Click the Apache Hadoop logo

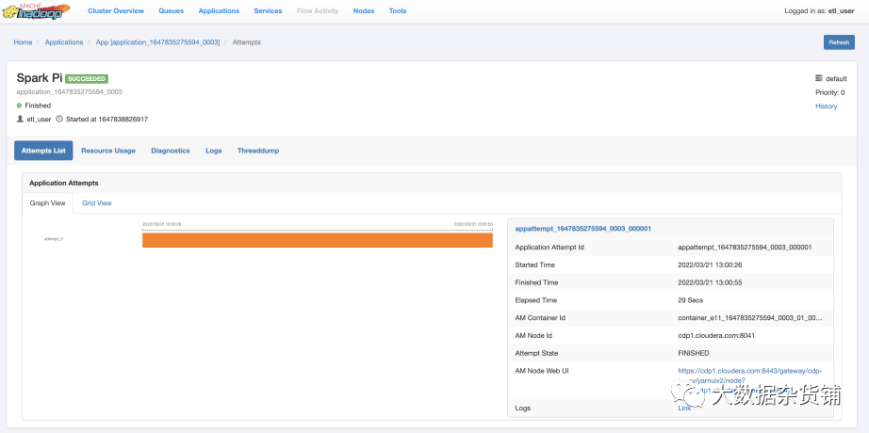(x=36, y=11)
